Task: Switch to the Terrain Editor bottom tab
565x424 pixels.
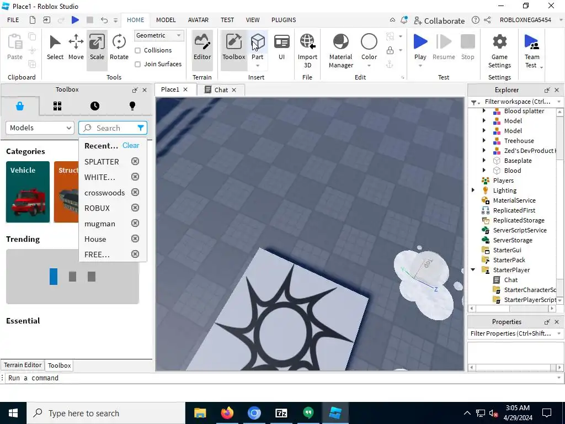Action: click(x=23, y=365)
